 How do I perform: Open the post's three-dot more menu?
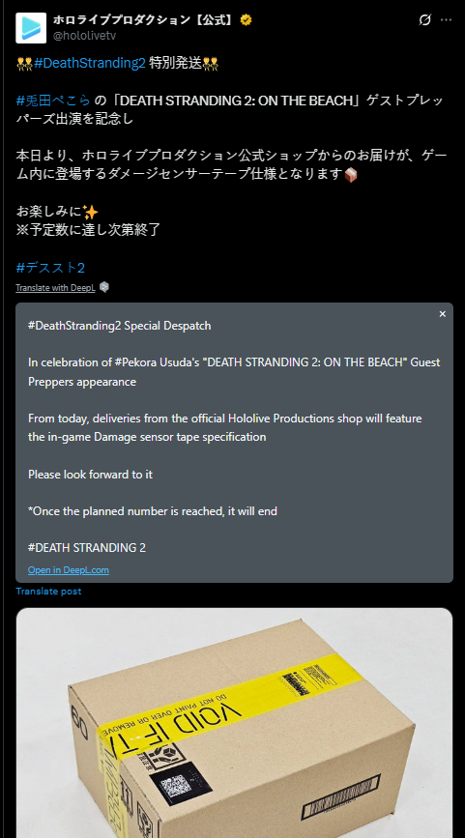(x=446, y=20)
